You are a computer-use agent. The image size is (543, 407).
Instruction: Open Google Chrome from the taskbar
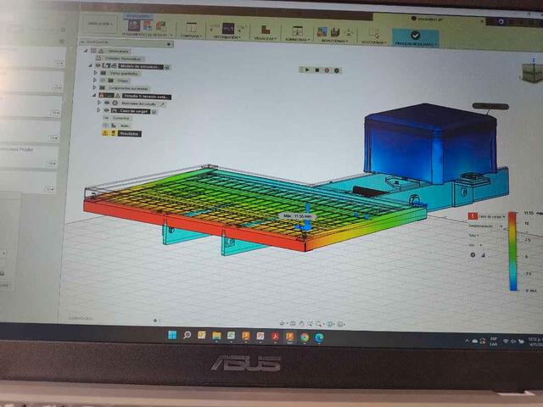[305, 337]
